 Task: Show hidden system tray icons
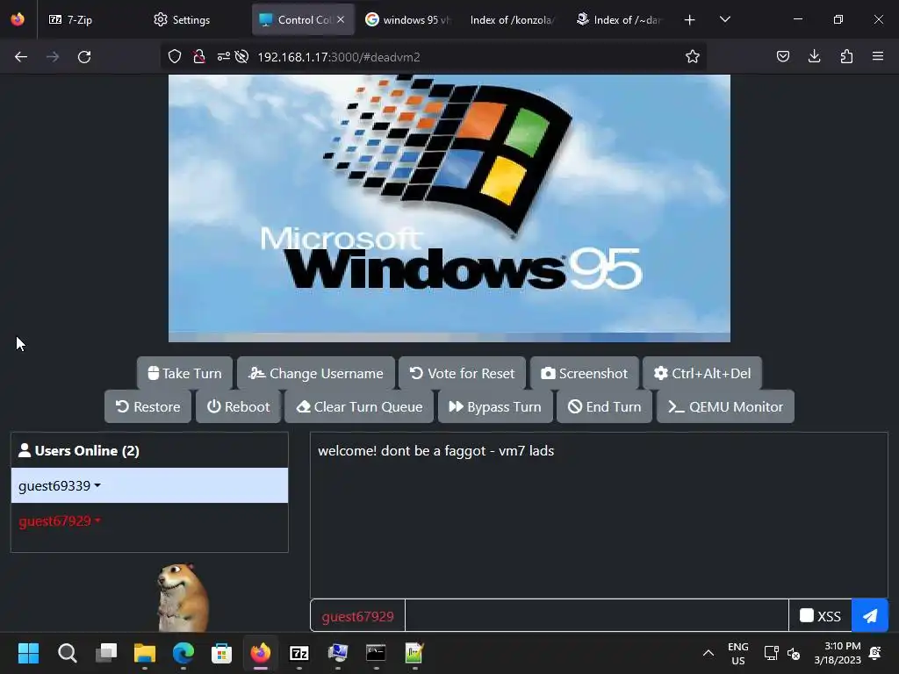(708, 653)
